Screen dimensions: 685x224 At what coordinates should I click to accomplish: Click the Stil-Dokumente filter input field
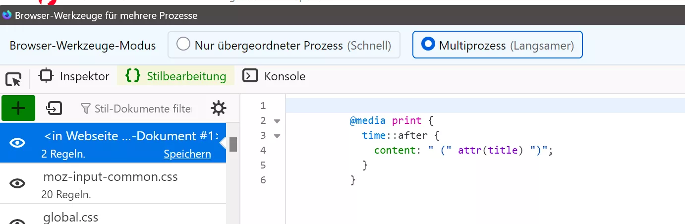(137, 108)
